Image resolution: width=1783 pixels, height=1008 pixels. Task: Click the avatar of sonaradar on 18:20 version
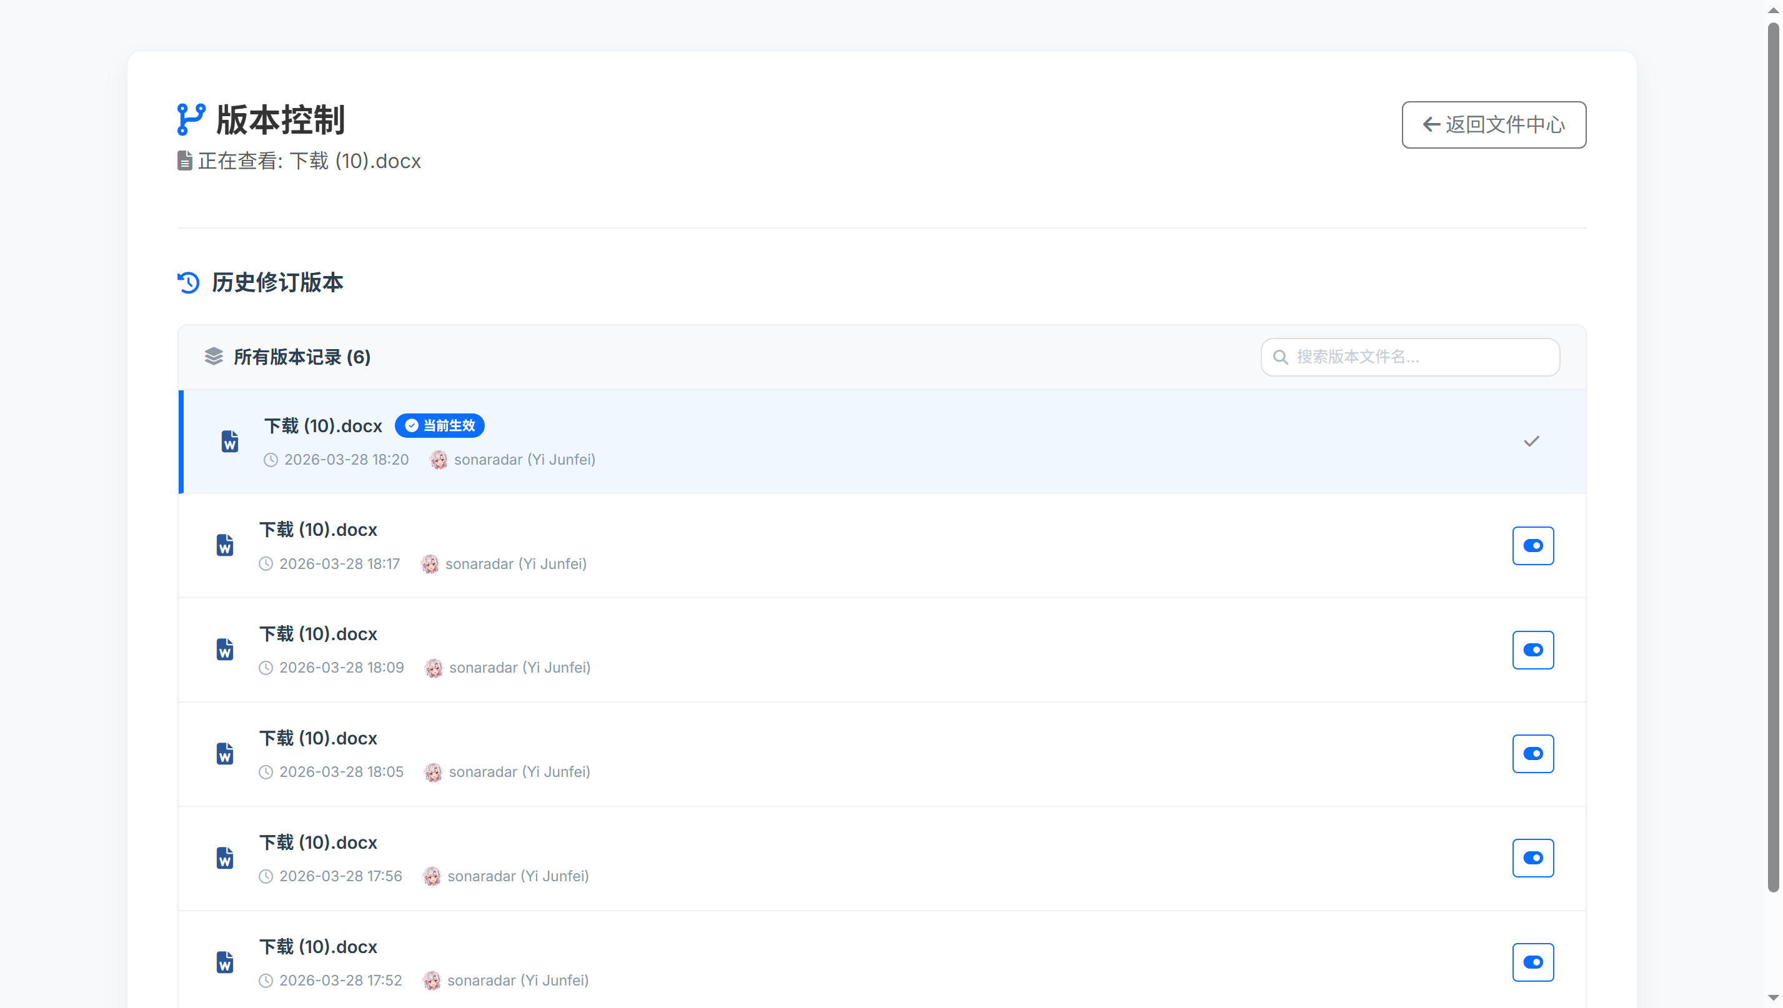coord(439,460)
